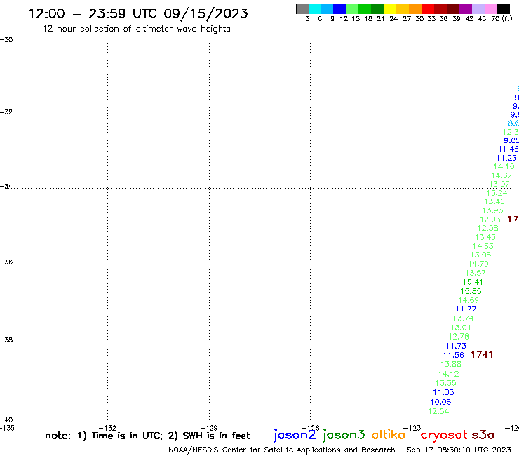The width and height of the screenshot is (519, 456).
Task: Select the black swatch at the scale's end
Action: (503, 8)
